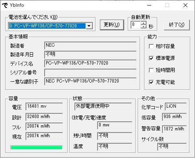Close the YbInfo window
This screenshot has width=195, height=158.
pyautogui.click(x=185, y=5)
